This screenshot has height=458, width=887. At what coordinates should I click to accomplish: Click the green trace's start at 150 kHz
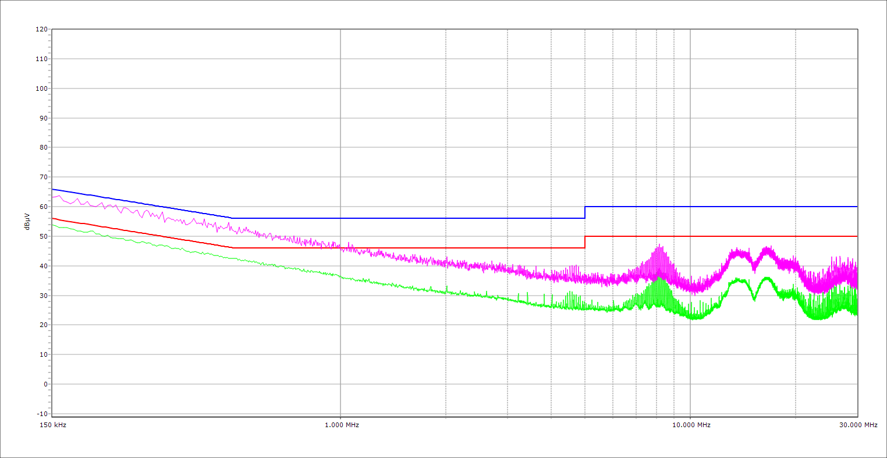[x=53, y=225]
